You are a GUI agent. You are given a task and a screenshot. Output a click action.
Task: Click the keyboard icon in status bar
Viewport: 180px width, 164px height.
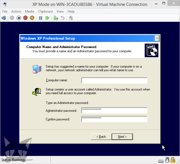click(161, 161)
